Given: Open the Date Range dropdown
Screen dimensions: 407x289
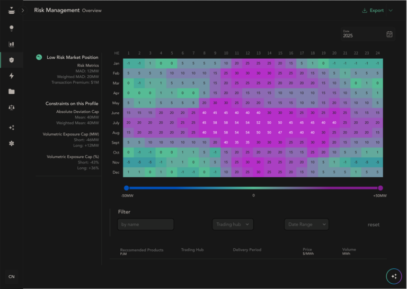Looking at the screenshot, I should tap(306, 224).
